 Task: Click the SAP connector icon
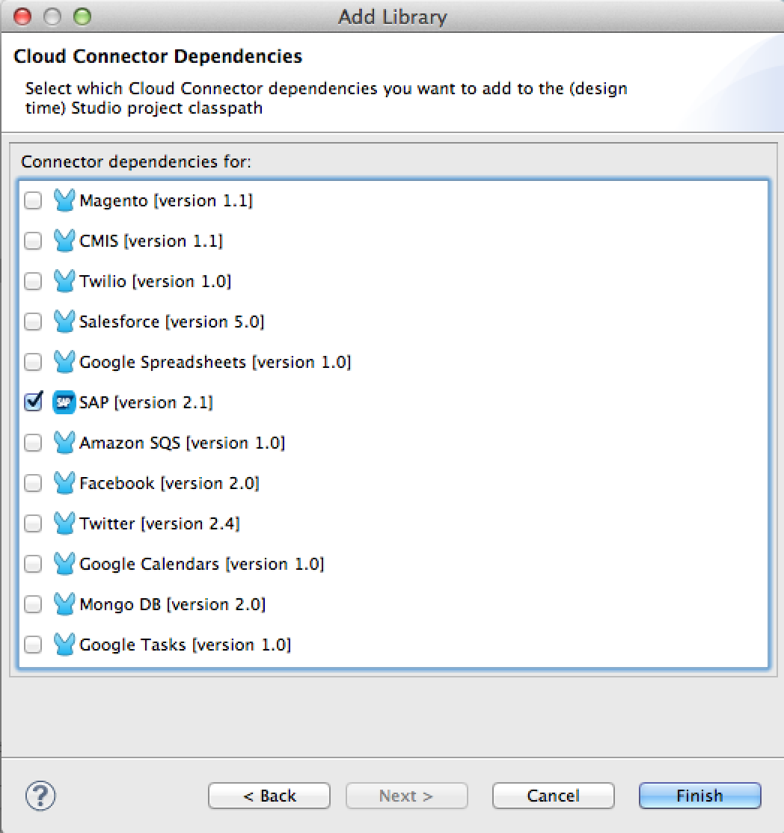tap(64, 402)
